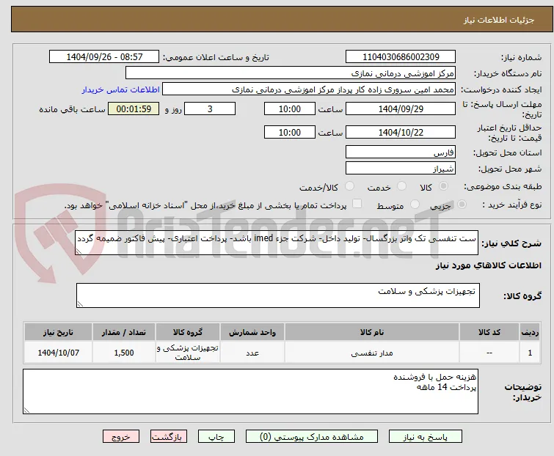Click the تعداد / مقدار column header

(124, 332)
